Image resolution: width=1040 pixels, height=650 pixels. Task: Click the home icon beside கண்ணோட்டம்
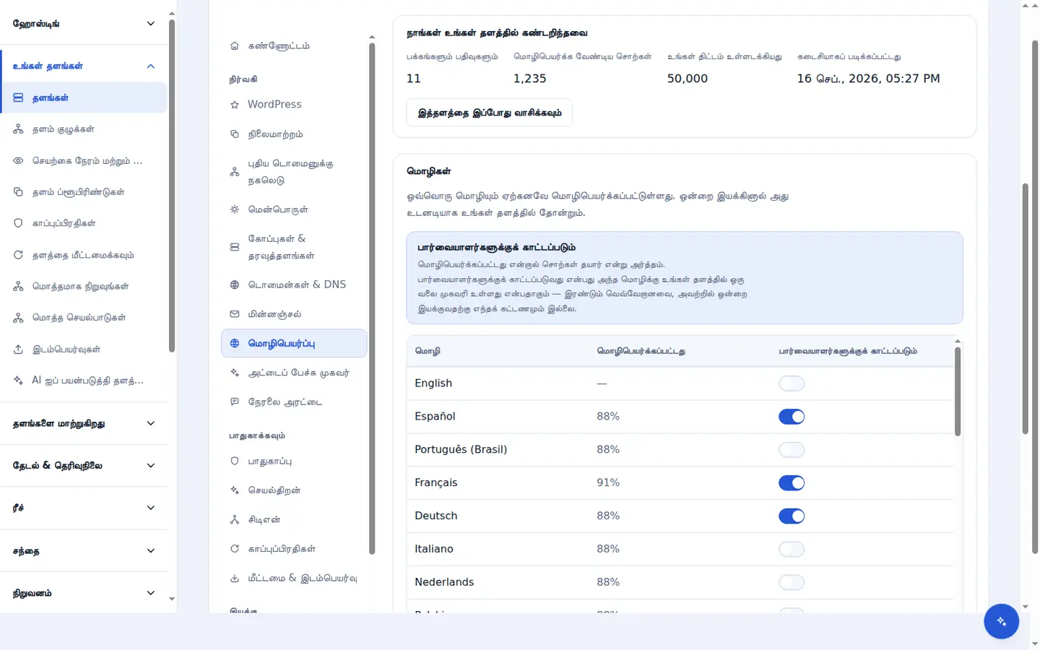click(235, 46)
